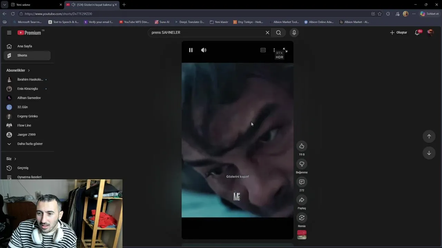Dislike the Short with thumbs down

pyautogui.click(x=302, y=164)
